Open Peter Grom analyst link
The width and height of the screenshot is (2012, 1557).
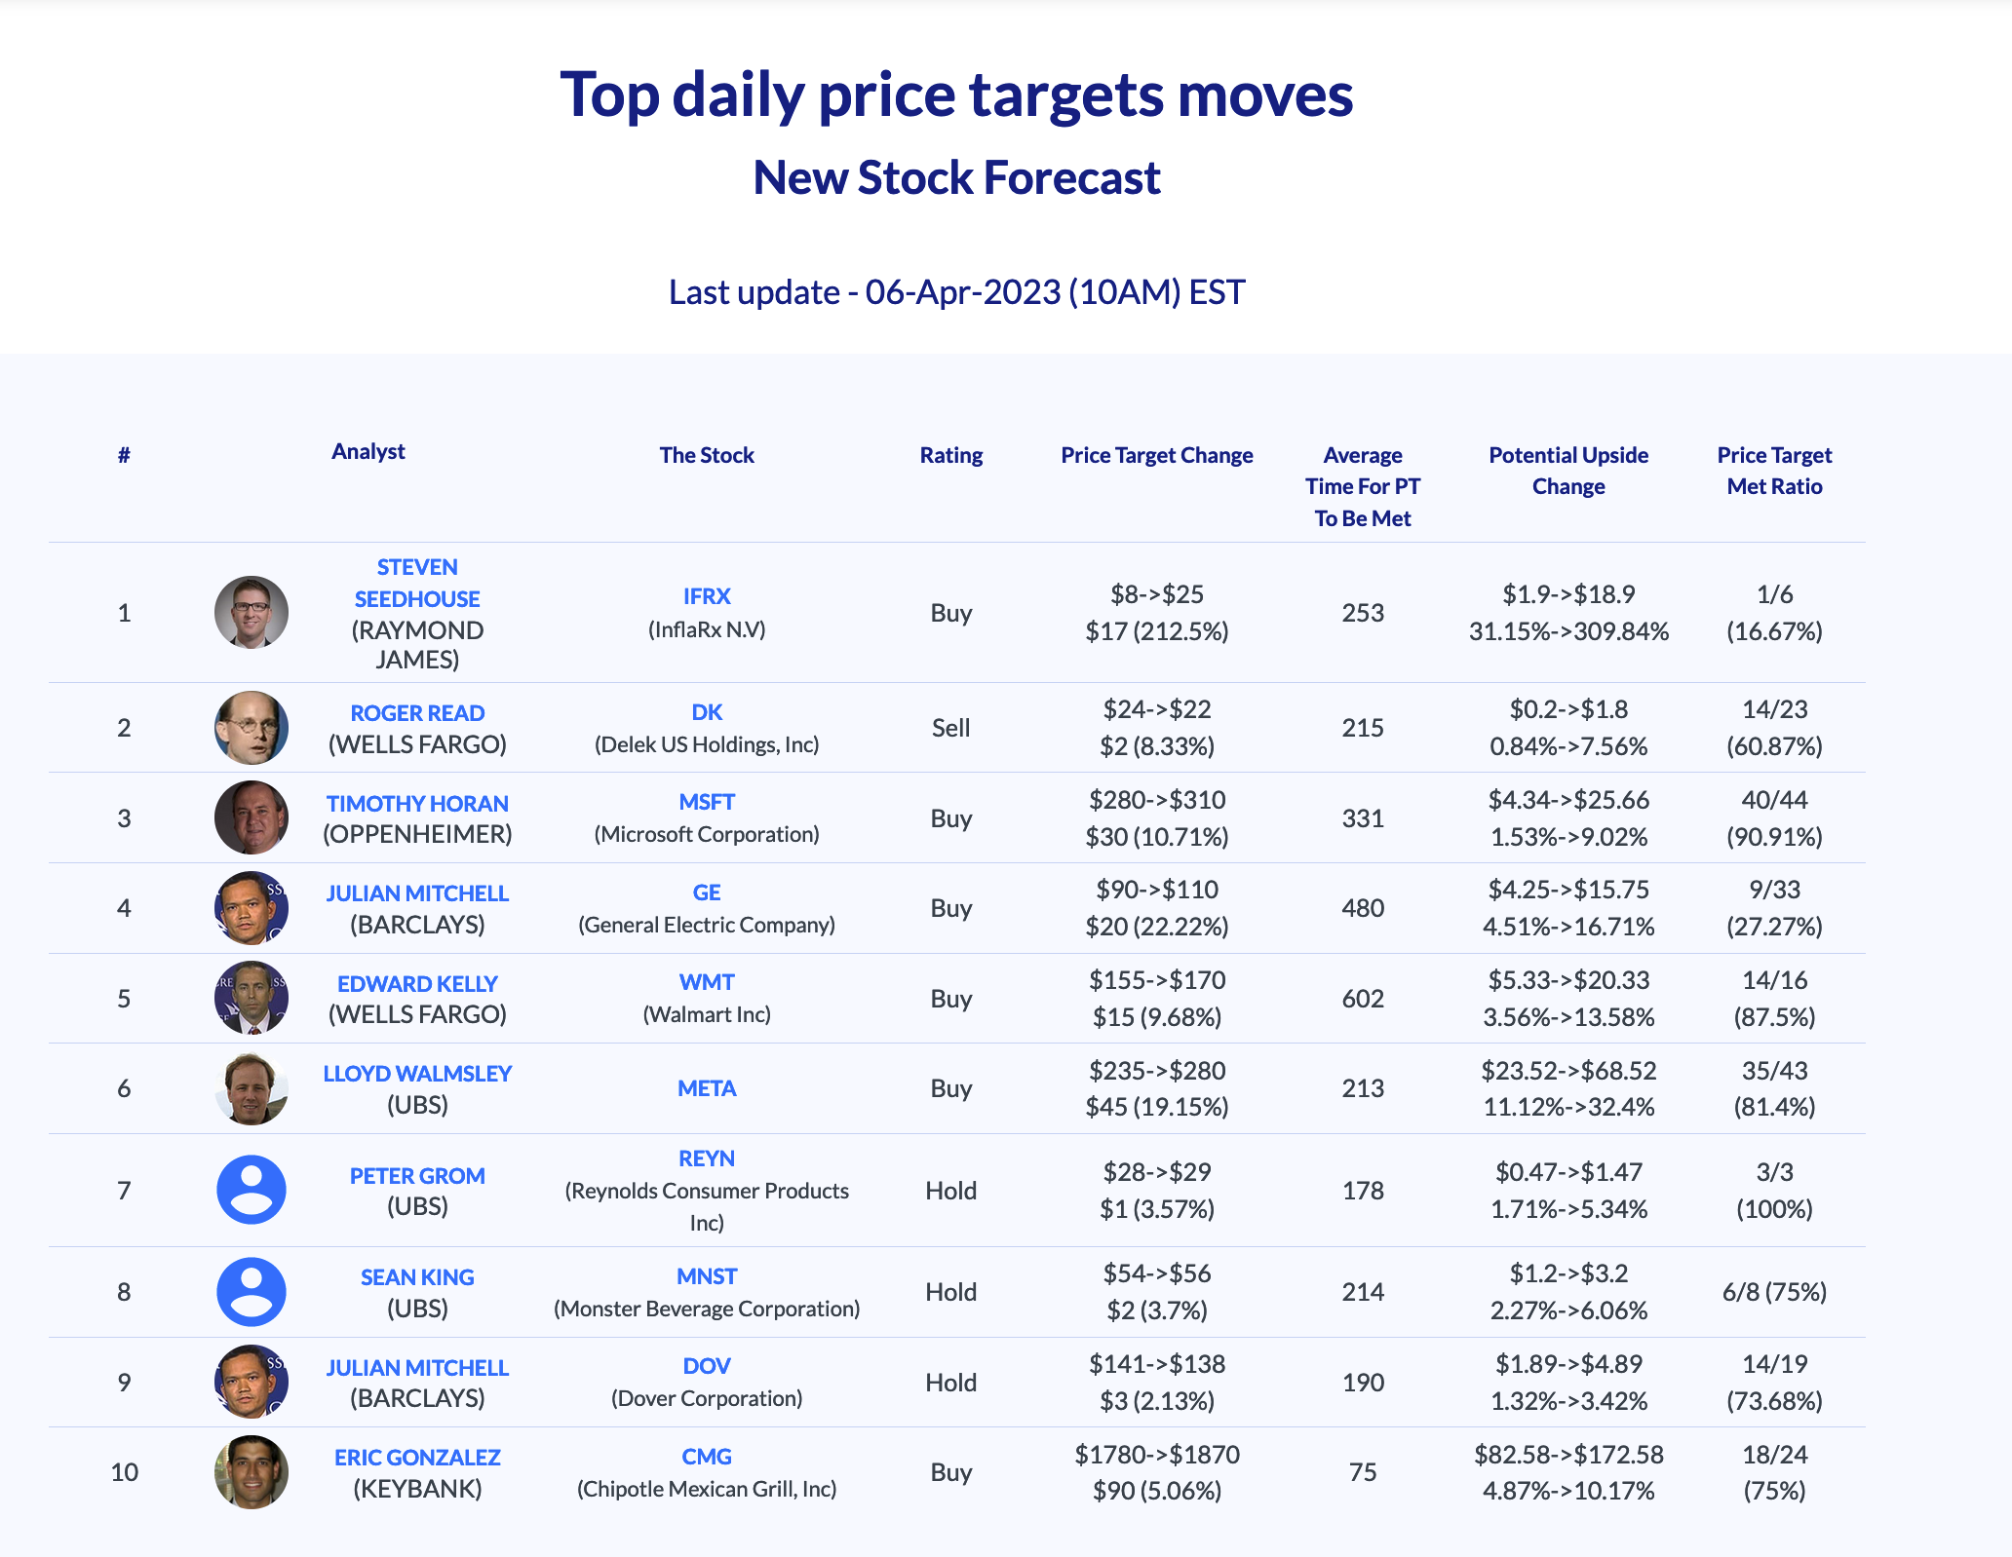tap(417, 1176)
